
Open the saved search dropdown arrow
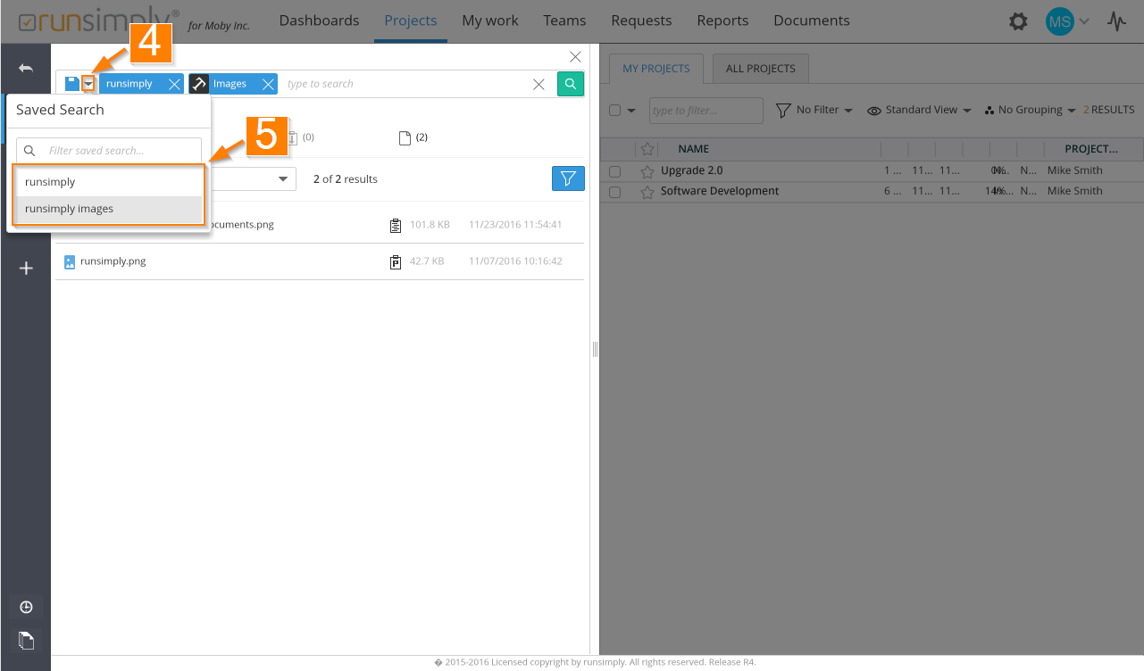88,84
